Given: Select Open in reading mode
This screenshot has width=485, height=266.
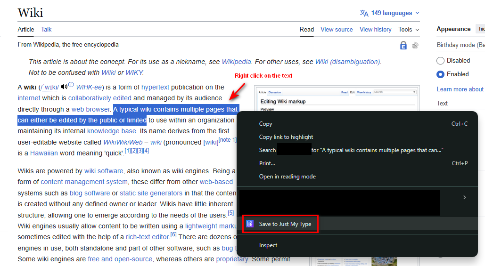Looking at the screenshot, I should point(287,177).
